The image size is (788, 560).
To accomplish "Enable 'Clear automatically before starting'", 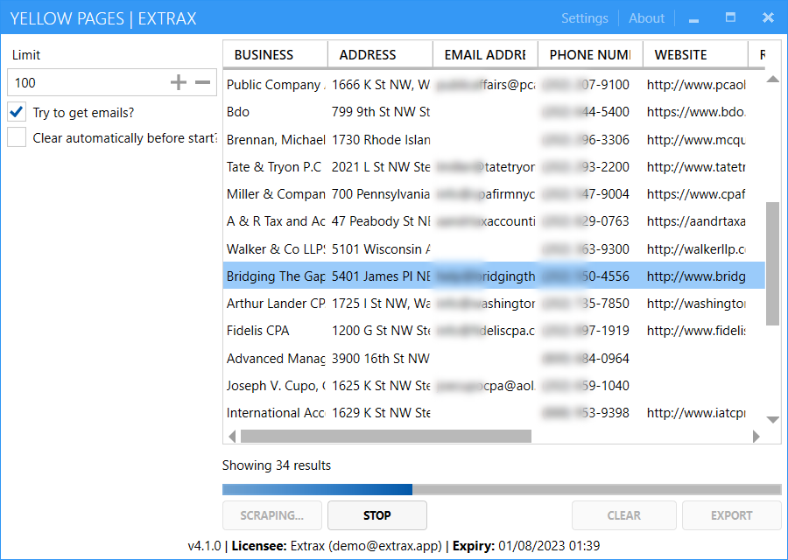I will [15, 137].
